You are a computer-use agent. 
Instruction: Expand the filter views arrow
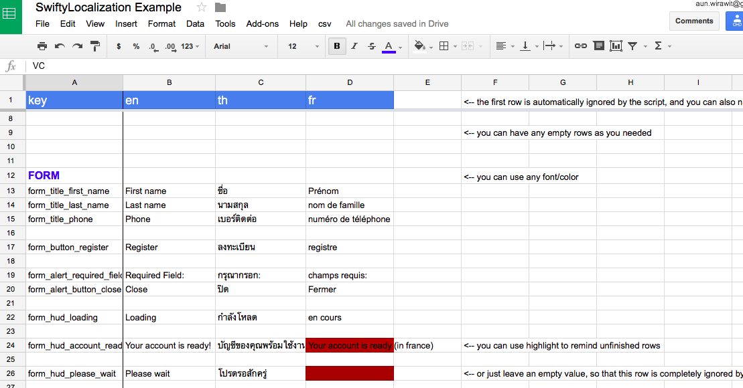pos(645,46)
